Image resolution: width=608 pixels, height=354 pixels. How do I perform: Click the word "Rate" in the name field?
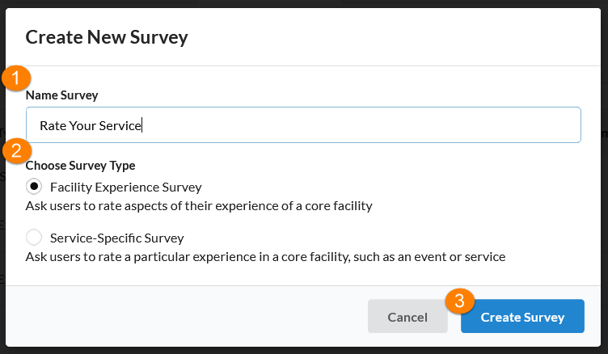pos(53,126)
